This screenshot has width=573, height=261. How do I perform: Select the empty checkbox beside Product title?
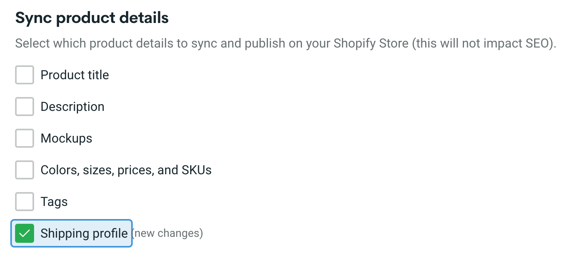(x=24, y=75)
